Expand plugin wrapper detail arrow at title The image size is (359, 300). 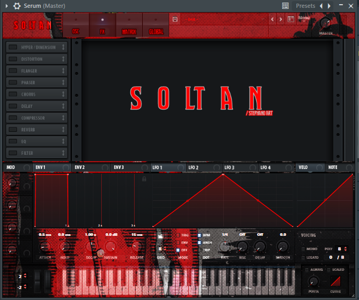click(7, 6)
